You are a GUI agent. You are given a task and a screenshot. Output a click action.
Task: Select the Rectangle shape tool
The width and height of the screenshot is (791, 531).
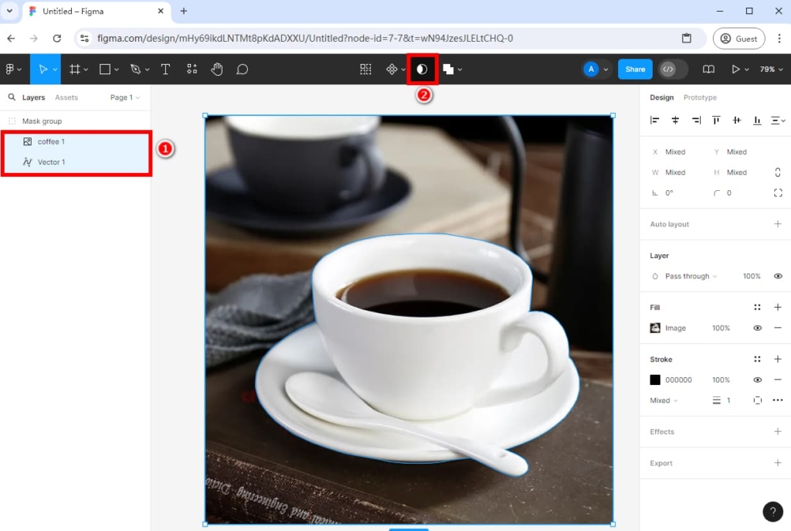[104, 69]
